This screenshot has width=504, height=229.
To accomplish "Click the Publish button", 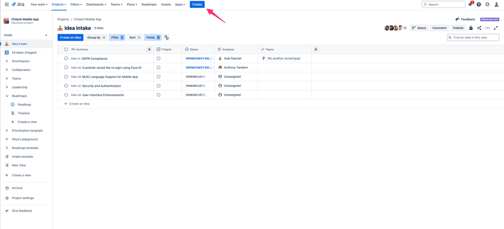I will click(x=458, y=28).
